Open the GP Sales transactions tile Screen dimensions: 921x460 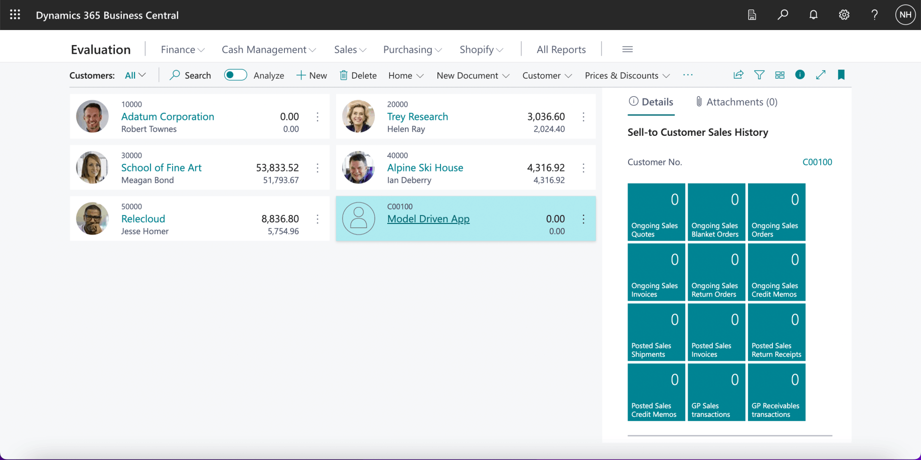point(716,392)
